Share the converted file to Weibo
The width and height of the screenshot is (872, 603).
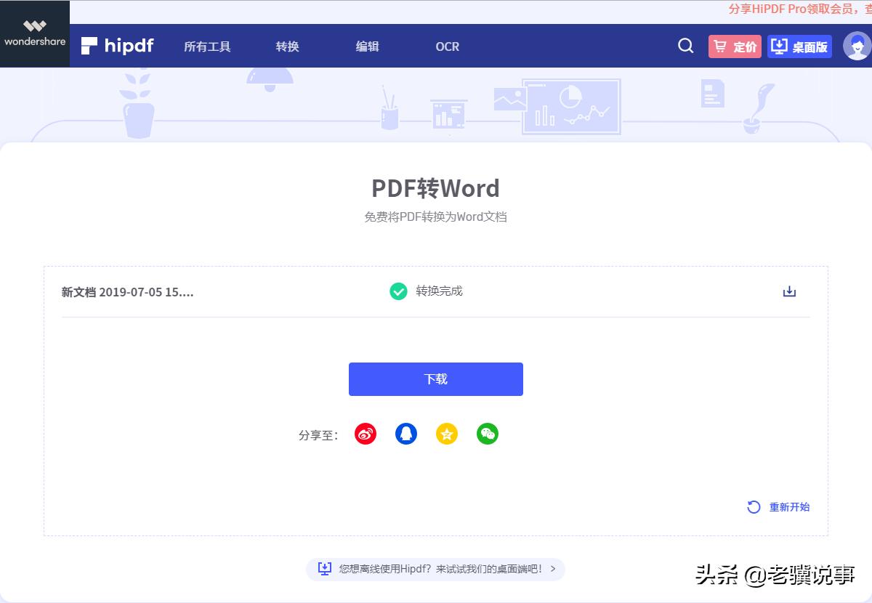pyautogui.click(x=366, y=434)
